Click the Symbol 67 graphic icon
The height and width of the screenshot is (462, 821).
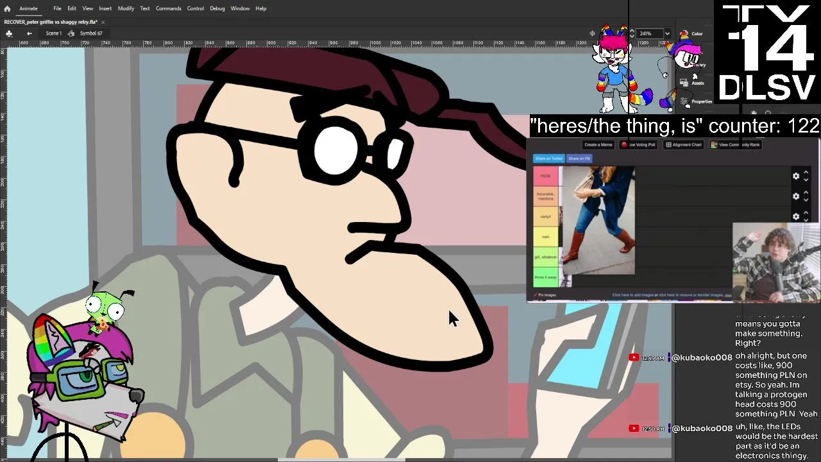point(71,33)
